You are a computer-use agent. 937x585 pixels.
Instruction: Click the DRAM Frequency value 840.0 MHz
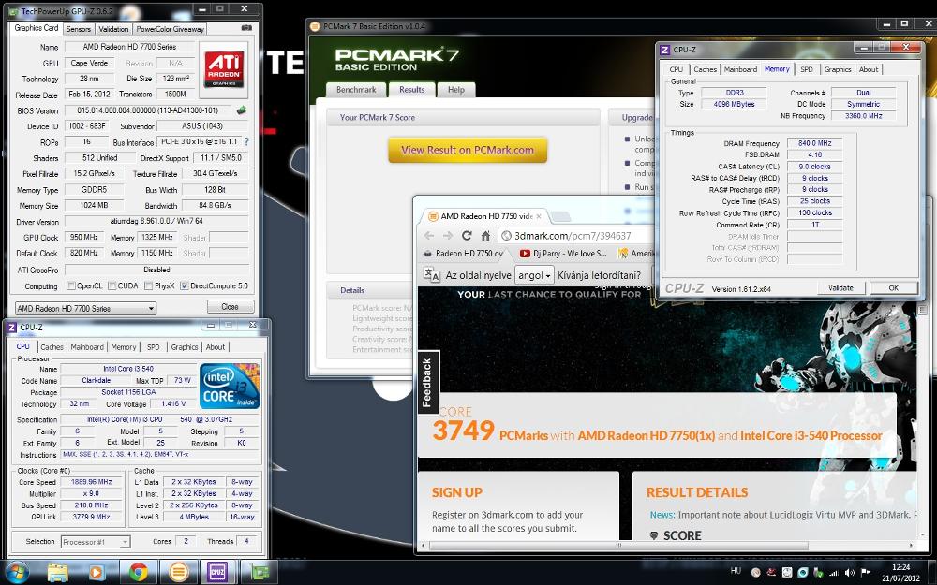click(814, 143)
